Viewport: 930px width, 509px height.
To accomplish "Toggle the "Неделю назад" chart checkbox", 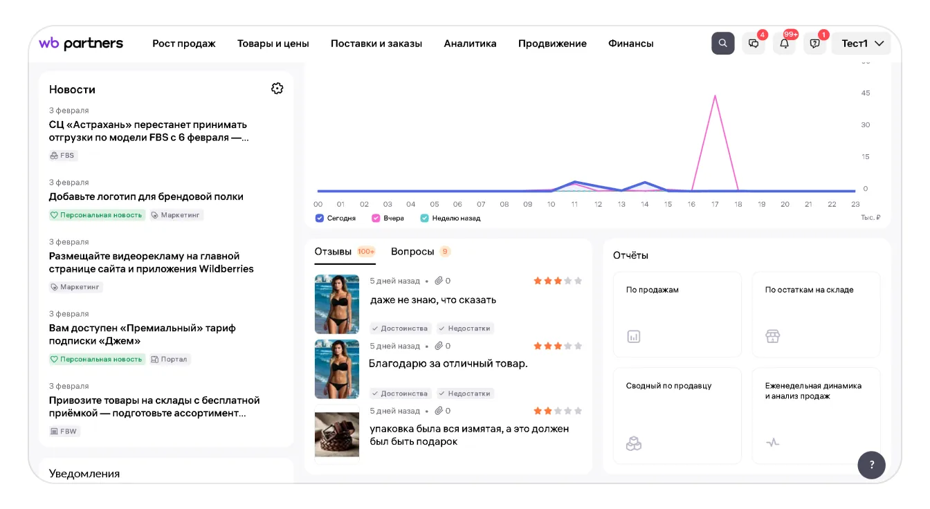I will pos(425,218).
